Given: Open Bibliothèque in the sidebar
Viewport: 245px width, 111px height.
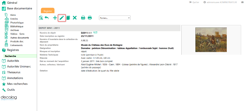Looking at the screenshot, I should click(x=17, y=26).
